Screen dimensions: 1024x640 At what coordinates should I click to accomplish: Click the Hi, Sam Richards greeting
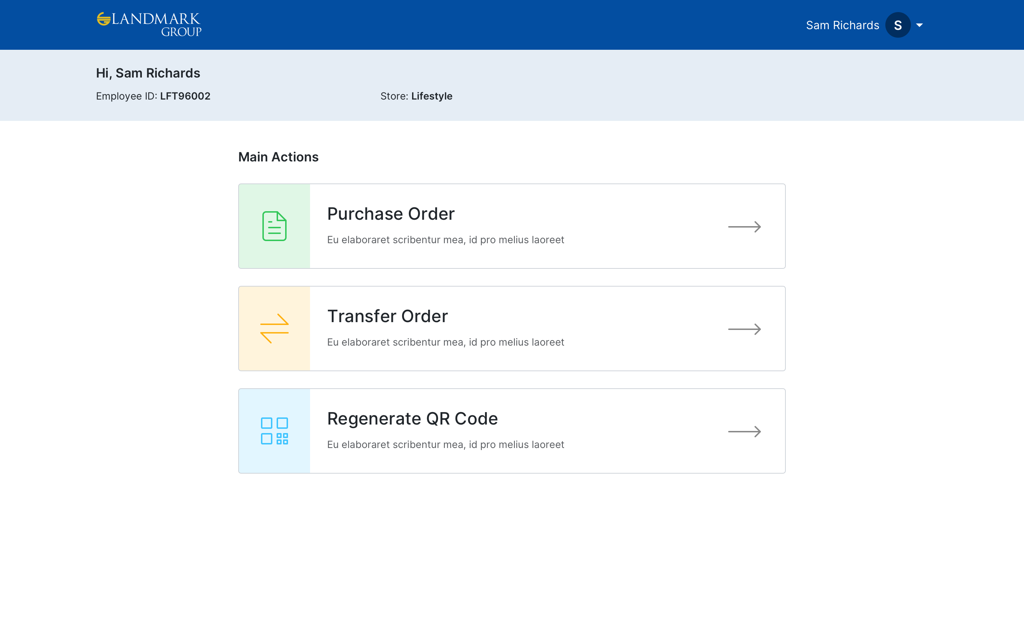148,73
